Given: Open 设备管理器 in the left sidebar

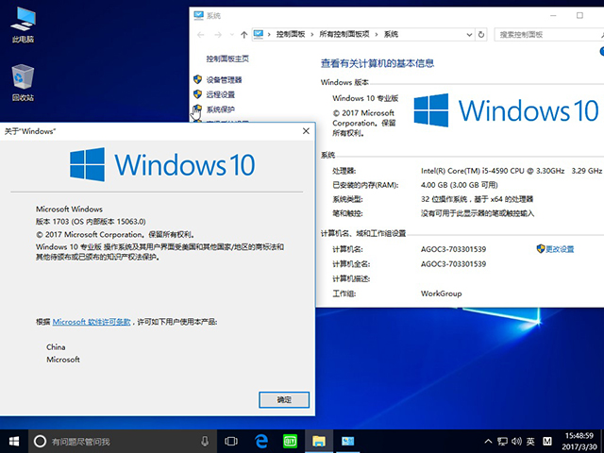Looking at the screenshot, I should (x=224, y=80).
